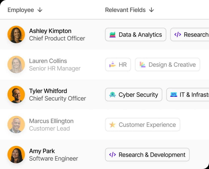Image resolution: width=209 pixels, height=169 pixels.
Task: Select Marcus Ellington's avatar
Action: 16,124
